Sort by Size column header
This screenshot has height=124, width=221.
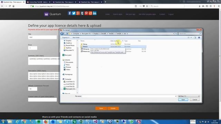(140, 41)
